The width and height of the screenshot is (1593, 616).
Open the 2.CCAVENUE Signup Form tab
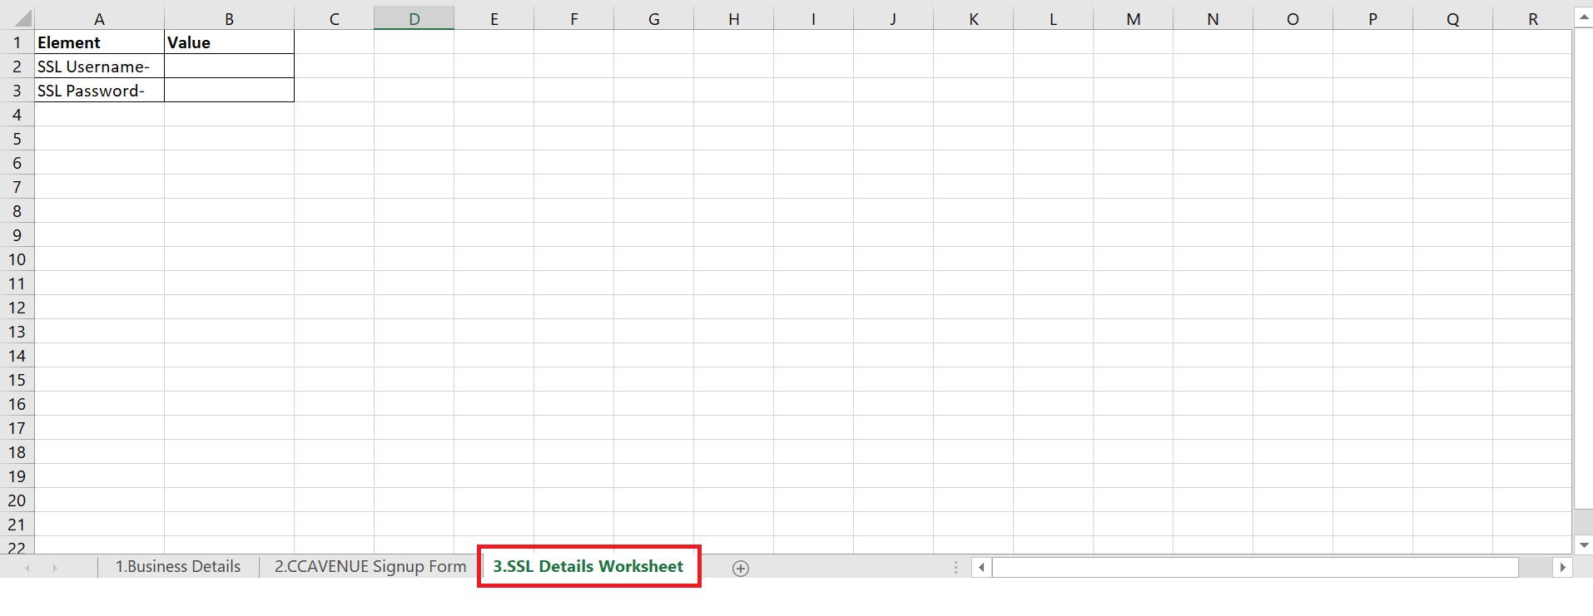pyautogui.click(x=370, y=567)
